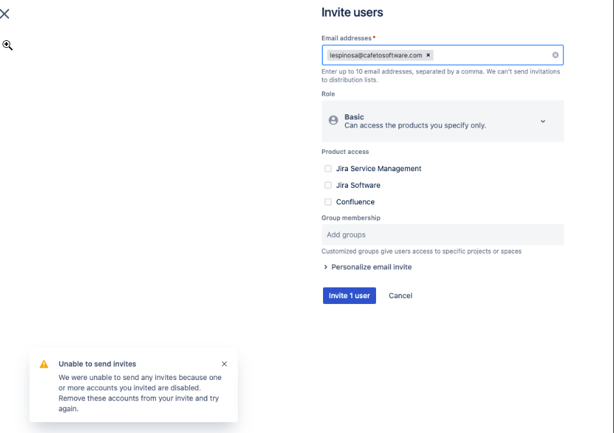Dismiss the Unable to send invites notification

(x=224, y=363)
